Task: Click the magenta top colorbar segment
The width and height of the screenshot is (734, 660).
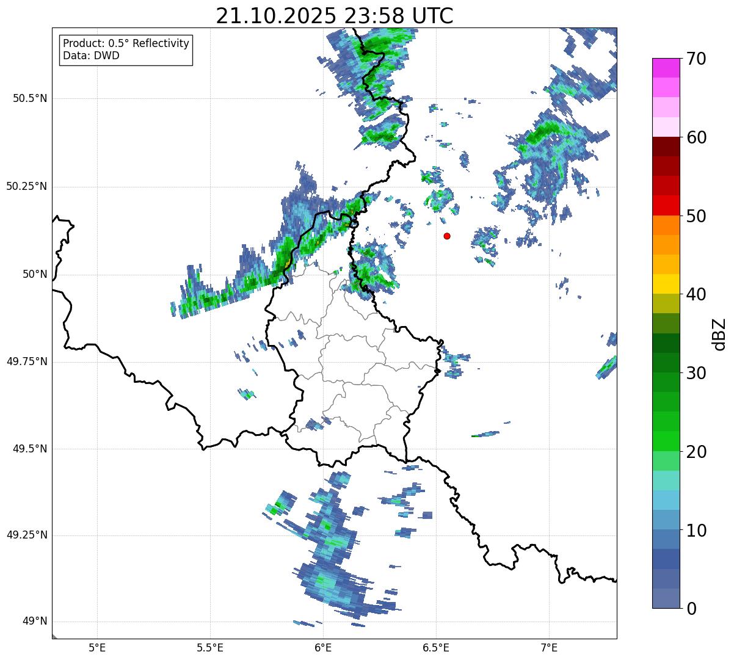Action: click(666, 68)
